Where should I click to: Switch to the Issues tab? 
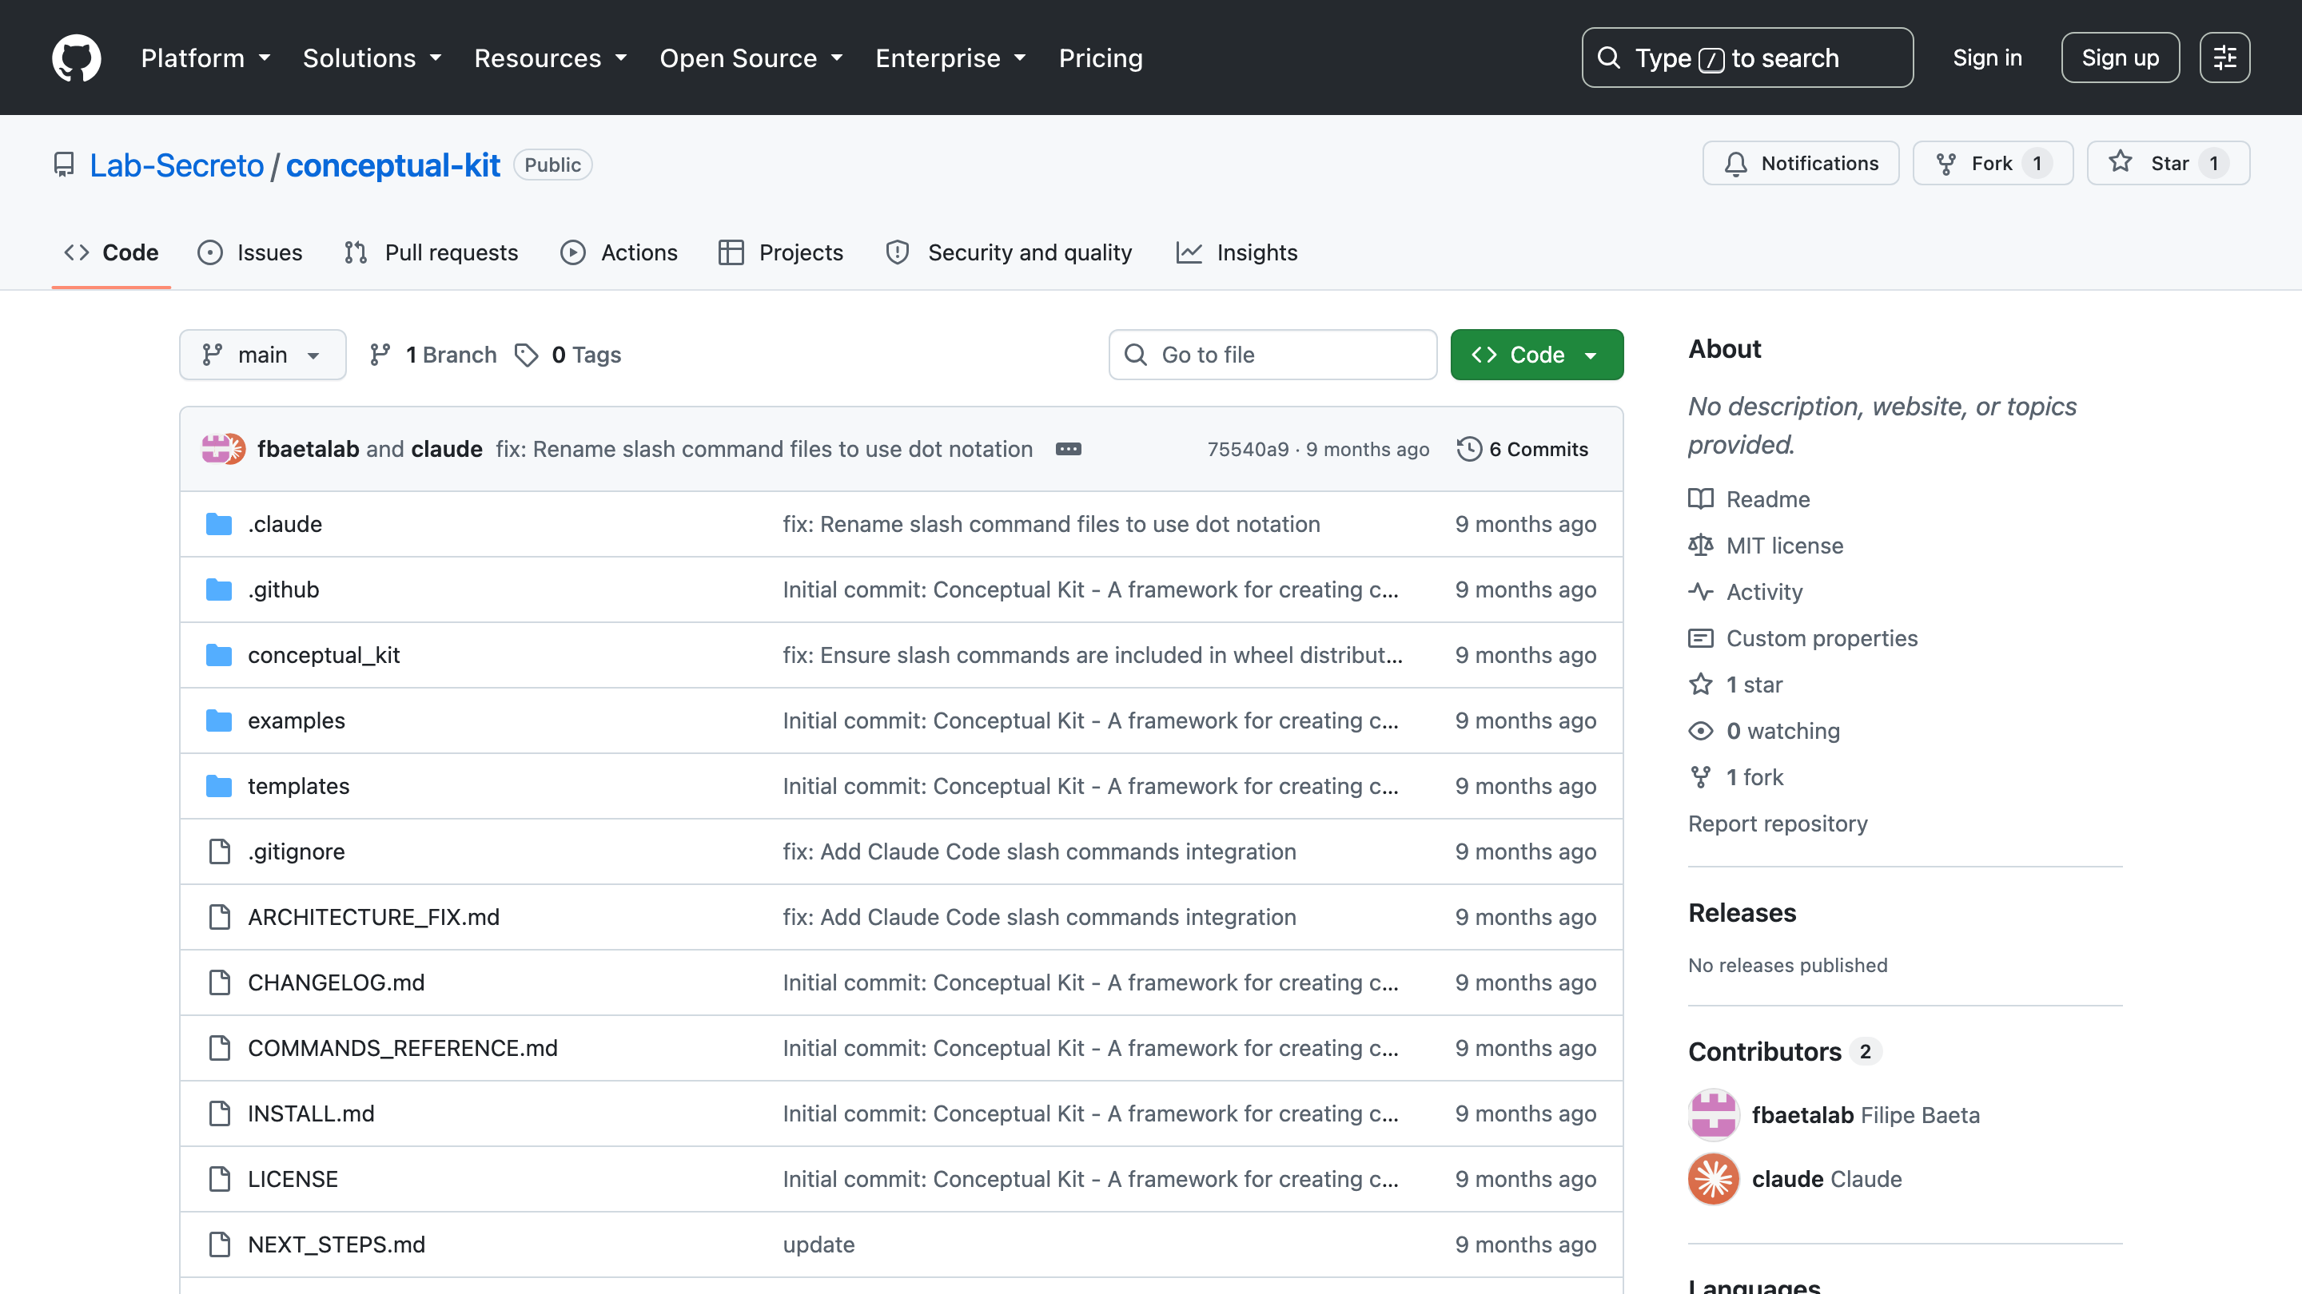pos(249,254)
